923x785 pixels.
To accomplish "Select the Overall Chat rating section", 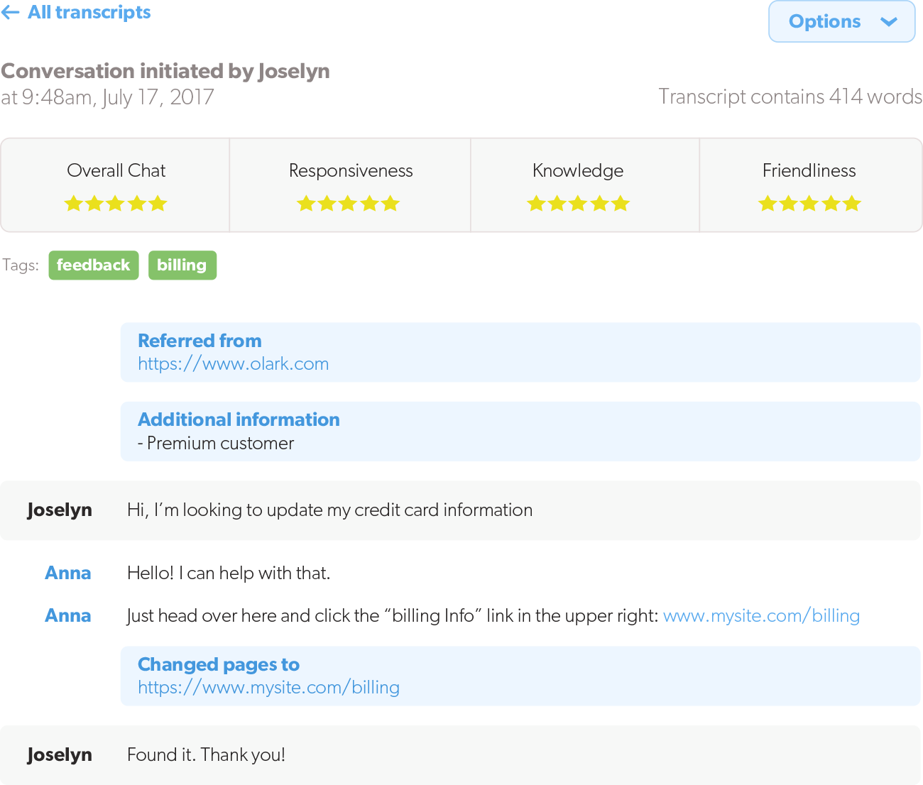I will tap(115, 185).
